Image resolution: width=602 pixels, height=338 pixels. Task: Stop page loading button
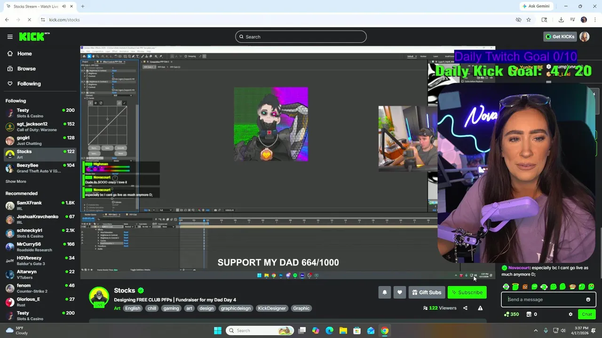29,20
